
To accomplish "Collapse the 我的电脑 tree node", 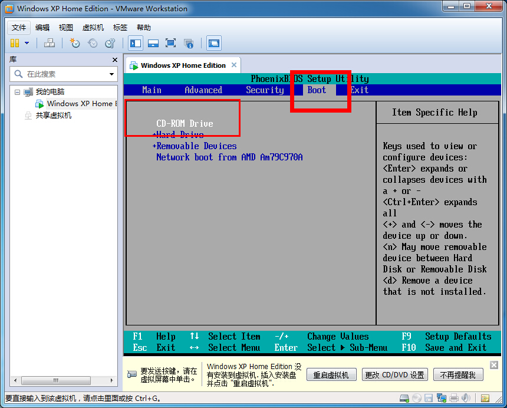I will [18, 92].
